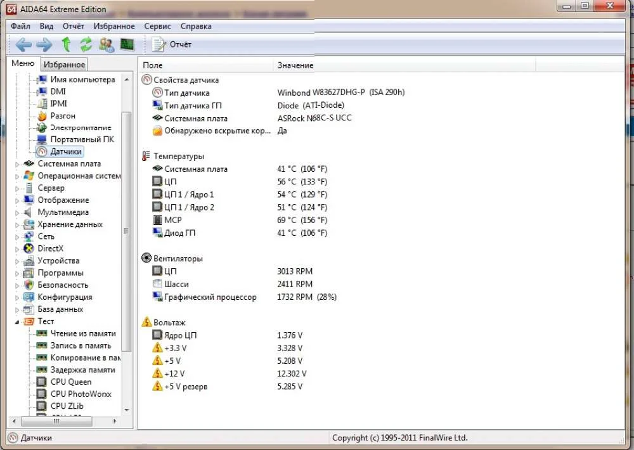Click the CPU PhotoWorxx benchmark icon
The width and height of the screenshot is (634, 450).
pos(41,394)
